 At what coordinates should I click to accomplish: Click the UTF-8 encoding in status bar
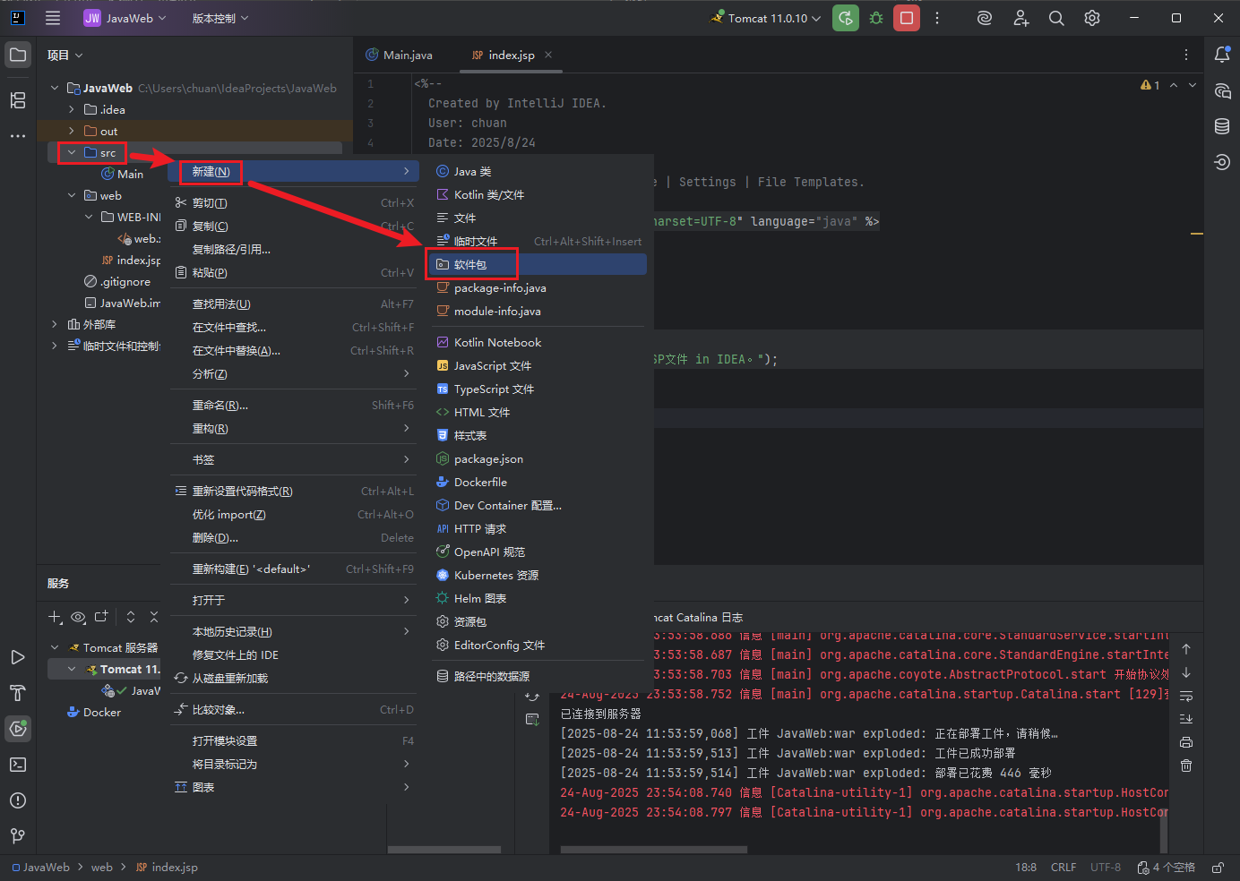click(x=1106, y=868)
